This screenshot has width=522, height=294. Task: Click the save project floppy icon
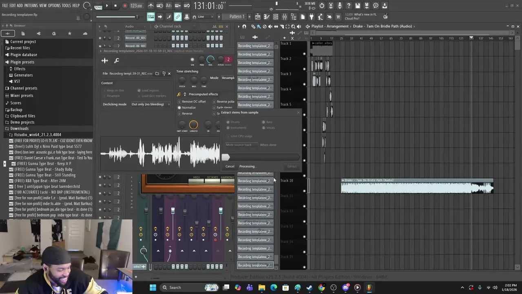(x=358, y=6)
